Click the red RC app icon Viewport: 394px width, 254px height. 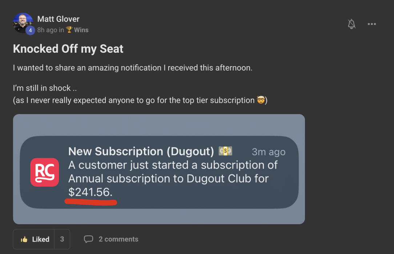(x=45, y=172)
